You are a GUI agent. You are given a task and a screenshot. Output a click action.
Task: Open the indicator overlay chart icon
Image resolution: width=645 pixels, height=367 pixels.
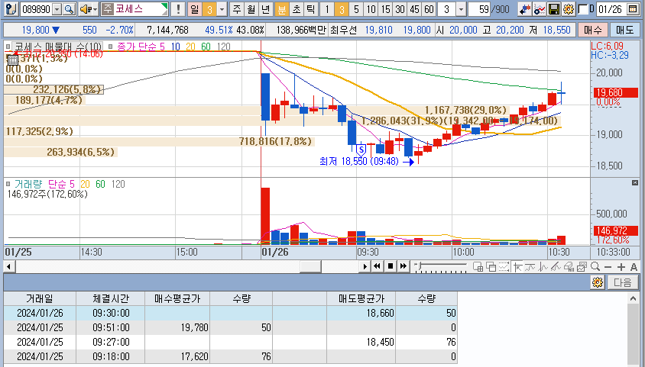point(540,9)
